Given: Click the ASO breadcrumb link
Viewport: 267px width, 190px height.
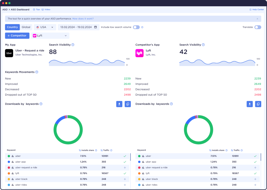Looking at the screenshot, I should pos(5,9).
